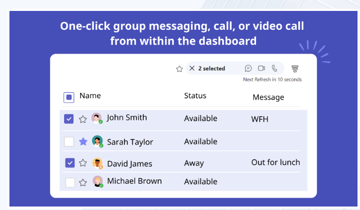The image size is (360, 210).
Task: Check Sarah Taylor's checkbox
Action: [69, 141]
